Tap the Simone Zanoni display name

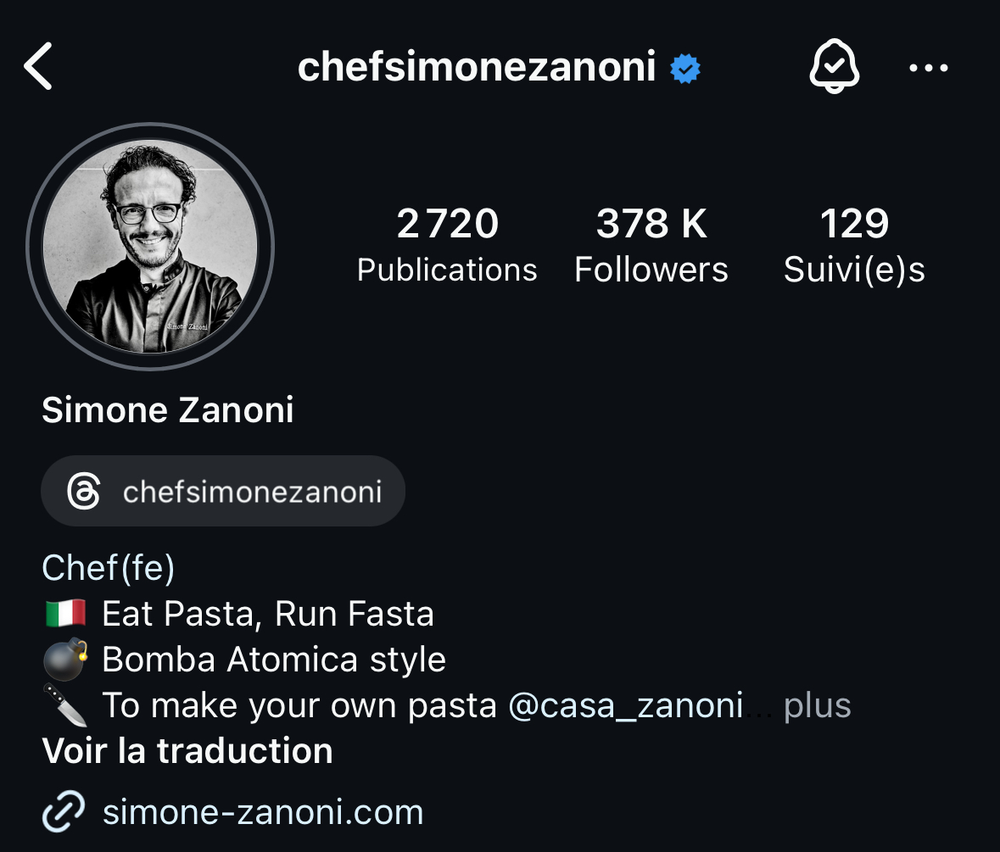pyautogui.click(x=167, y=410)
